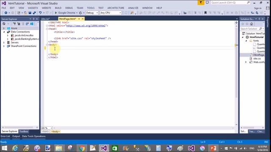Toggle the bookmark icon in toolbar
271x152 pixels.
pyautogui.click(x=205, y=13)
